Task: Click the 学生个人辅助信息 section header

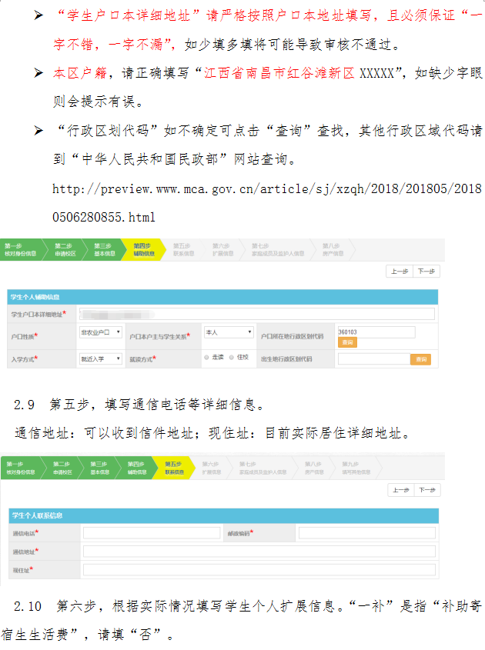Action: 222,297
